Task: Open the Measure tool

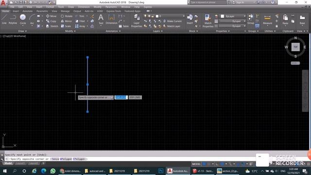Action: coord(267,19)
